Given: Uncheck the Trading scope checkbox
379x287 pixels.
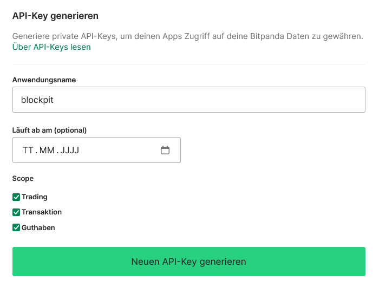Looking at the screenshot, I should point(16,197).
